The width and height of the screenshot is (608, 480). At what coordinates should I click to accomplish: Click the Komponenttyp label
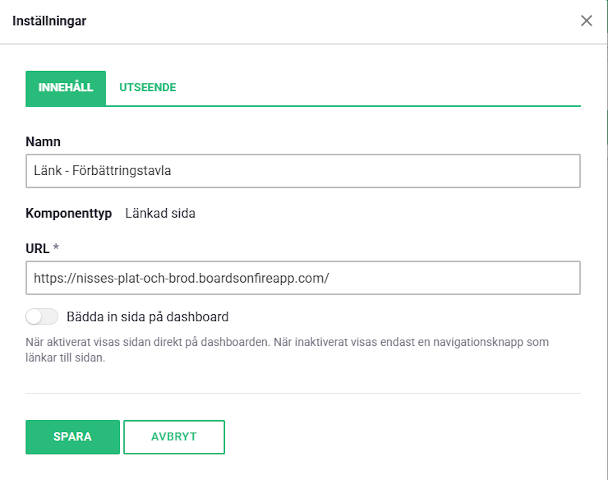point(69,213)
